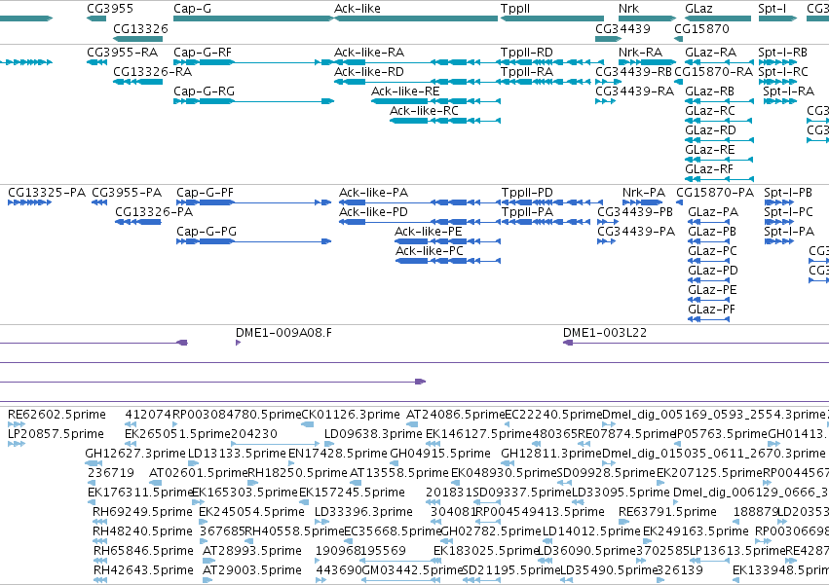This screenshot has width=829, height=585.
Task: Click clone DME1-003L22
Action: pos(605,333)
